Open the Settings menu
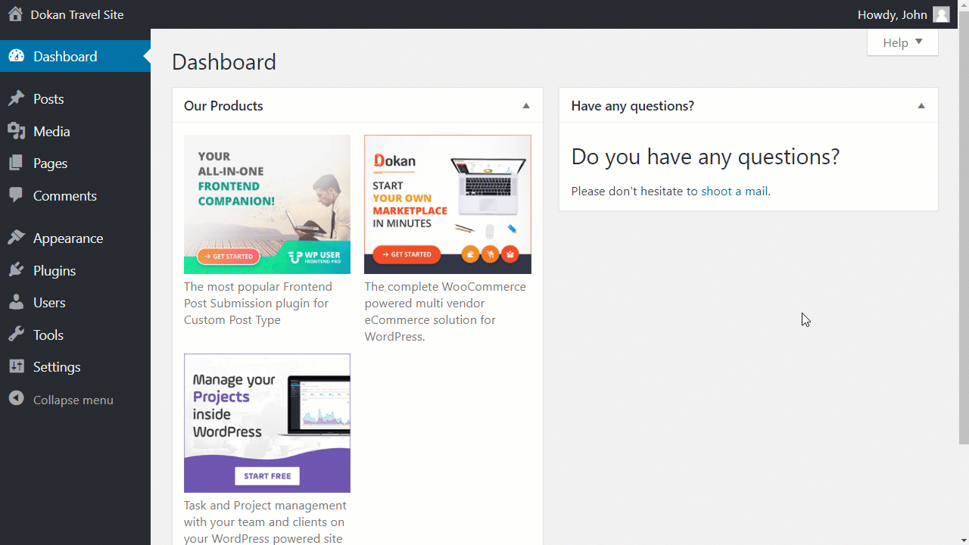This screenshot has width=969, height=545. click(x=76, y=367)
